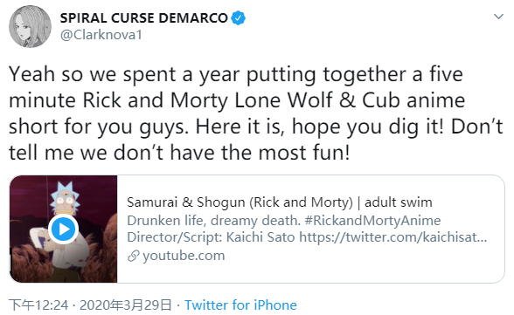Image resolution: width=514 pixels, height=315 pixels.
Task: Open the tweet options chevron menu
Action: [498, 17]
